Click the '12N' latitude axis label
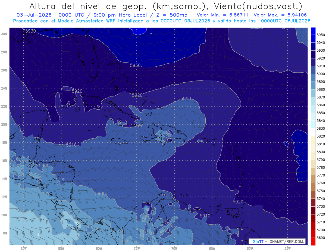326x252 pixels. click(4, 197)
